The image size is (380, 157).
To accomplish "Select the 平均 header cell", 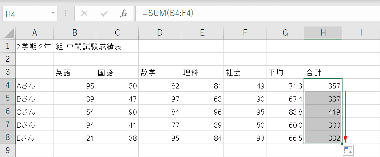I will click(x=285, y=72).
